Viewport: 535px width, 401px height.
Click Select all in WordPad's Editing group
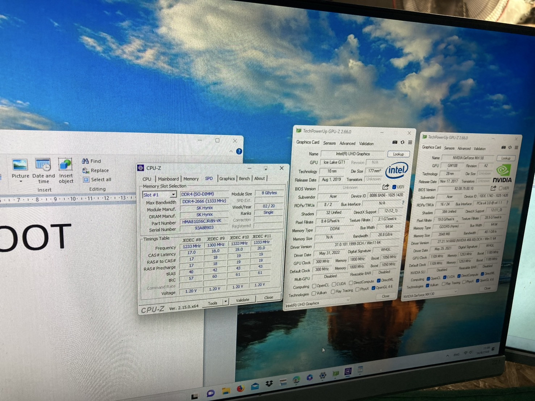click(97, 180)
